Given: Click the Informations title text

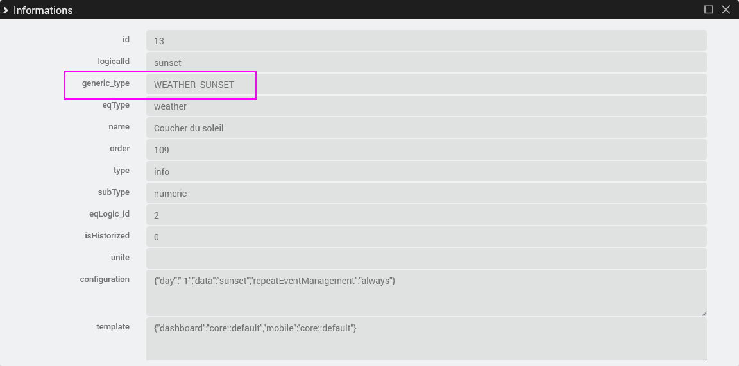Looking at the screenshot, I should click(x=43, y=10).
